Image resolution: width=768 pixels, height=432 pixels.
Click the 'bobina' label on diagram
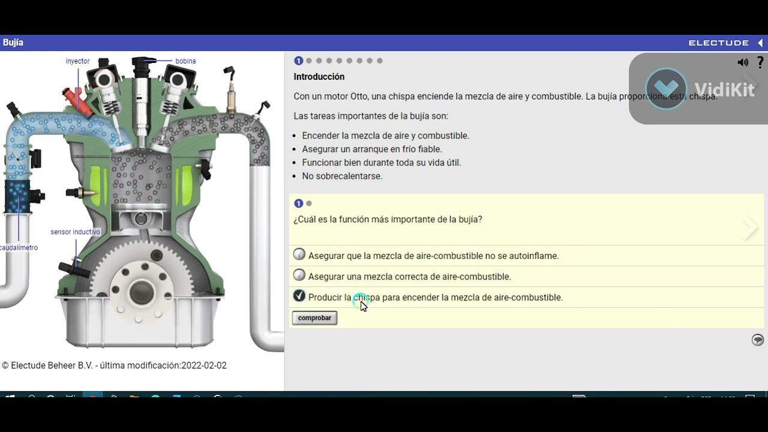[185, 61]
